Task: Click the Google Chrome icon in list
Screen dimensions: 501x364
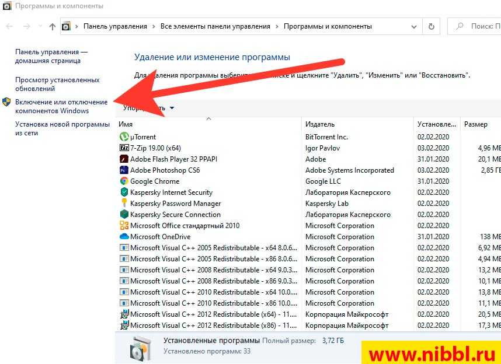Action: [124, 181]
